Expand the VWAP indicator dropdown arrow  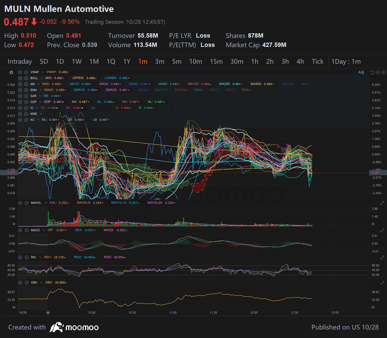(x=43, y=72)
